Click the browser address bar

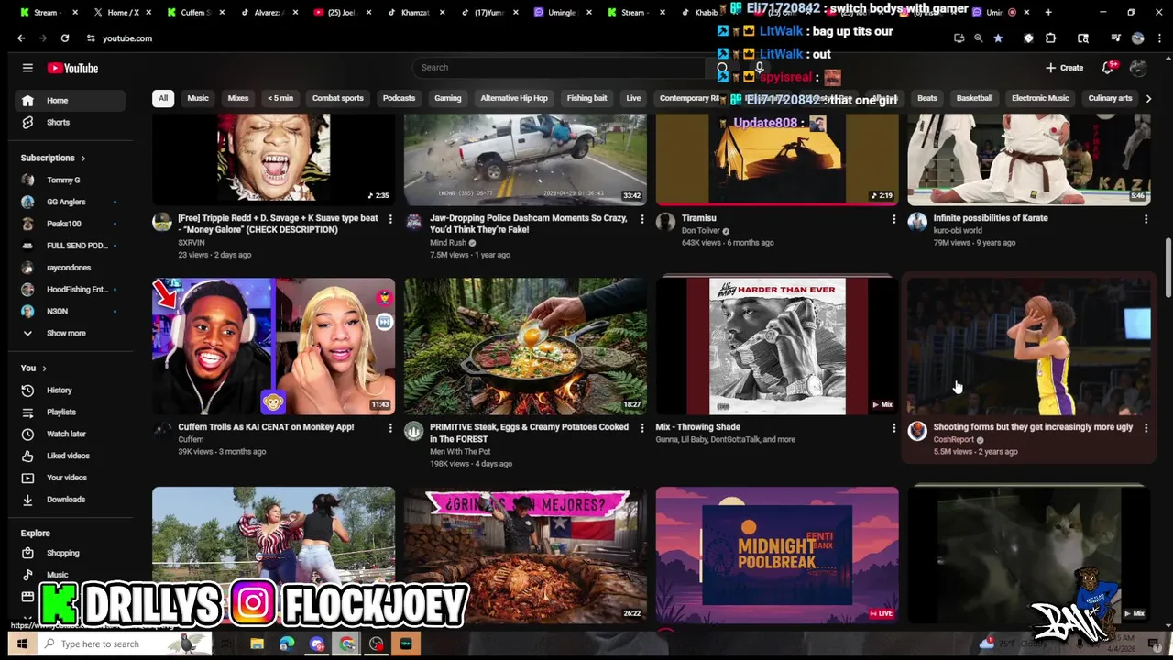[x=513, y=38]
